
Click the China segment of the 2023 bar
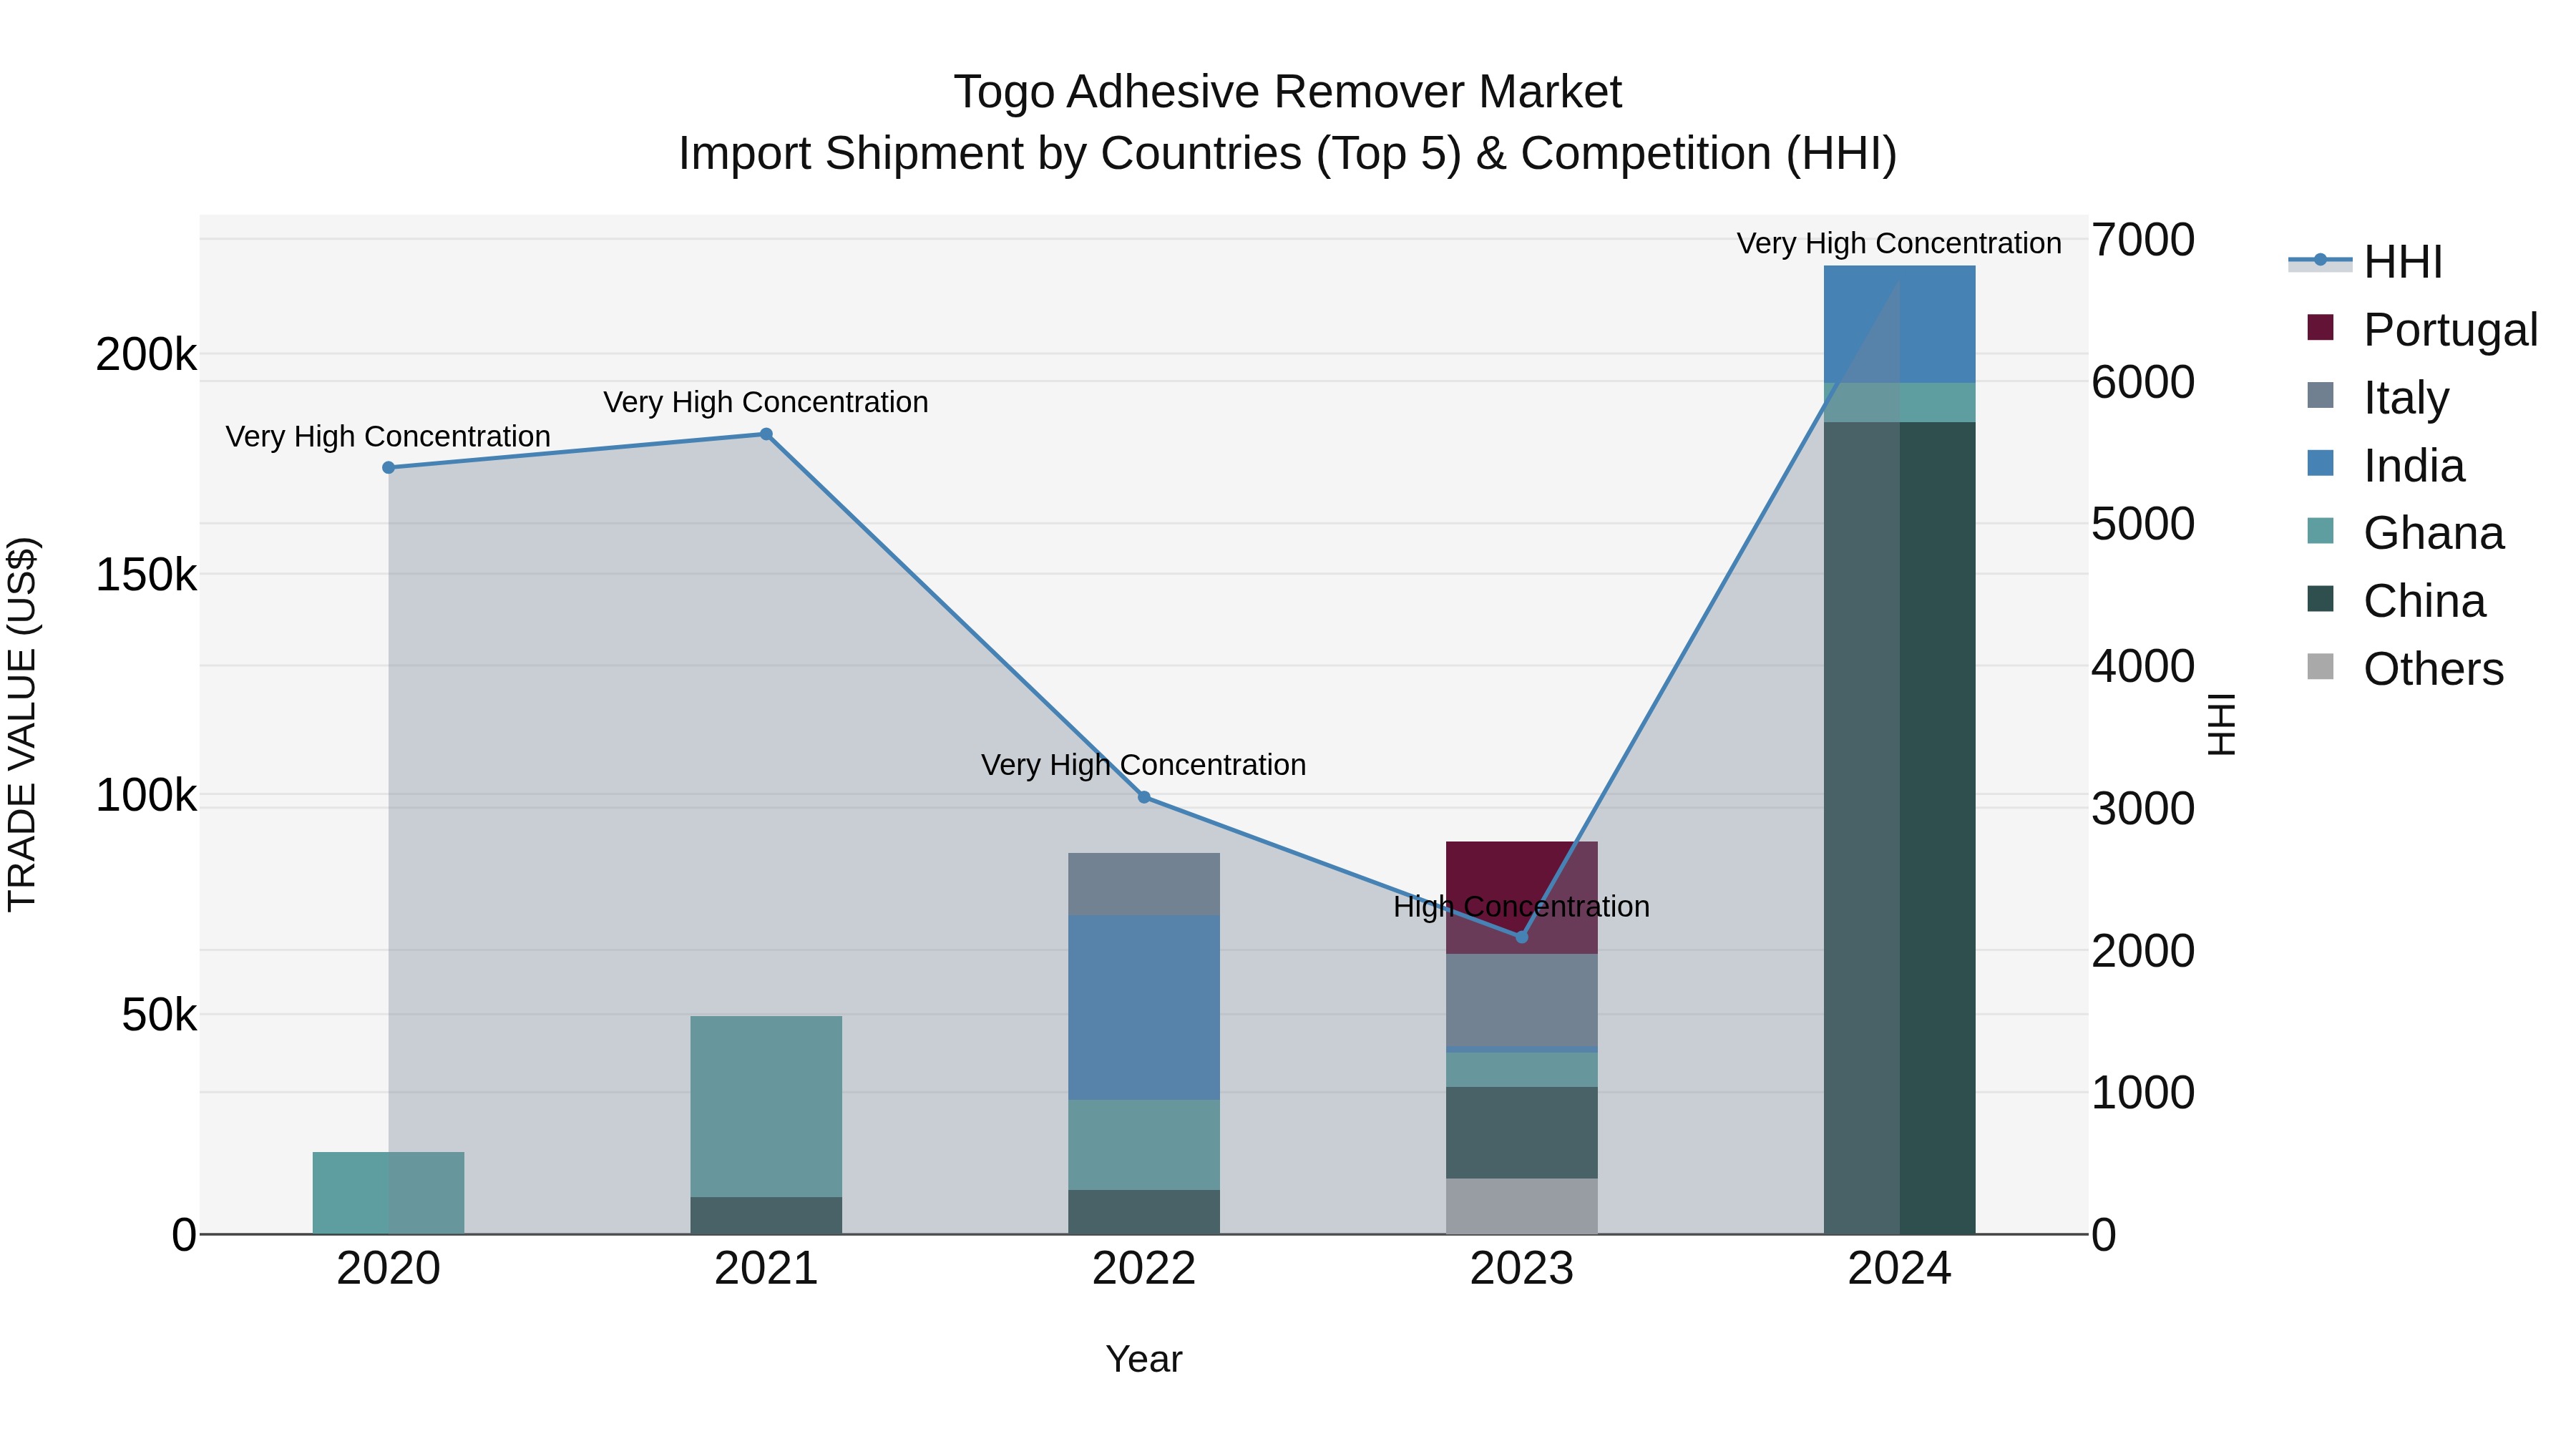[1522, 1132]
